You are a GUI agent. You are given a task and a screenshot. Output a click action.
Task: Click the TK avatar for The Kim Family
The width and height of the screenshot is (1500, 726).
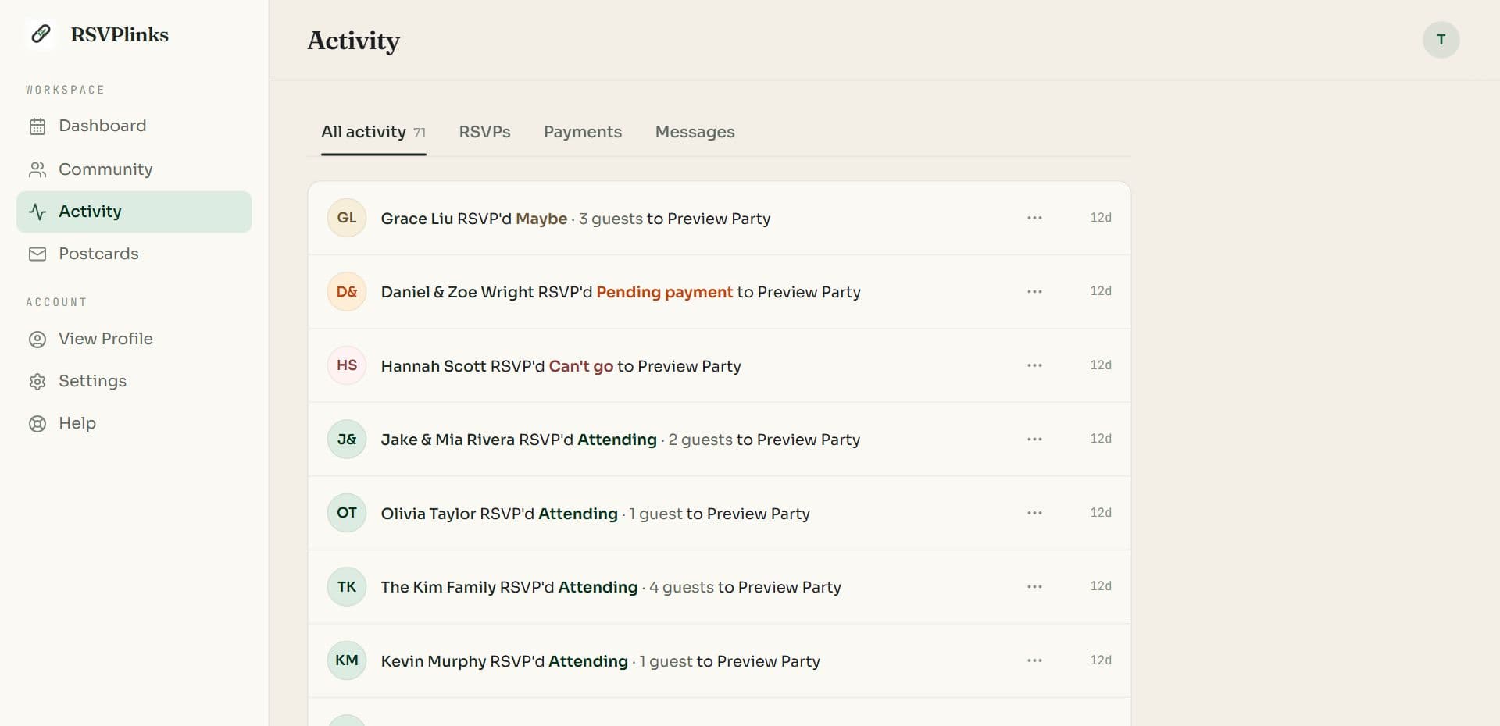pyautogui.click(x=347, y=587)
